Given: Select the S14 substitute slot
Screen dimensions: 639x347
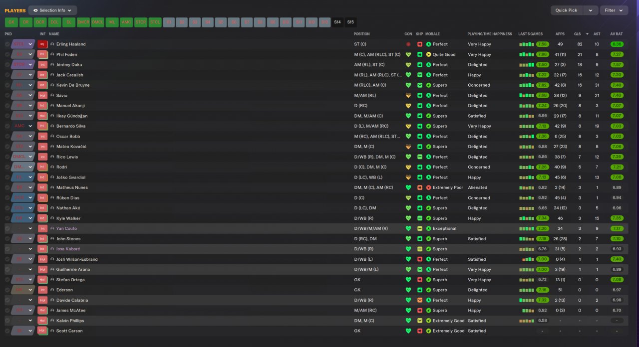Looking at the screenshot, I should (x=337, y=22).
